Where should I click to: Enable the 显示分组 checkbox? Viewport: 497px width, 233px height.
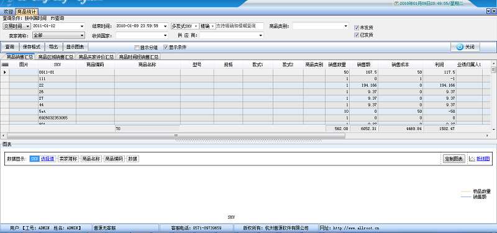[x=137, y=48]
